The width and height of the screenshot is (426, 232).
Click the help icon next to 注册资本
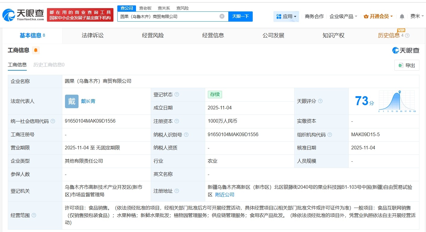point(177,121)
